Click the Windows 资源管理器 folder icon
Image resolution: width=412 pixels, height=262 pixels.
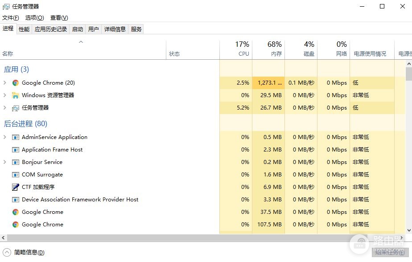[x=16, y=95]
